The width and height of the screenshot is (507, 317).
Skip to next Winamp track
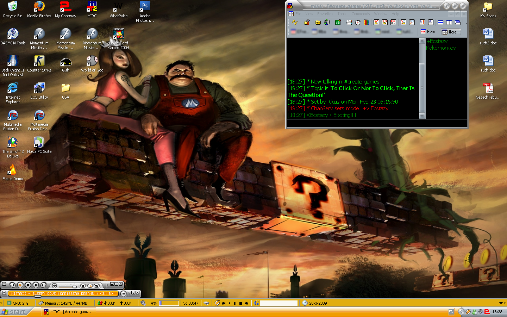point(43,285)
